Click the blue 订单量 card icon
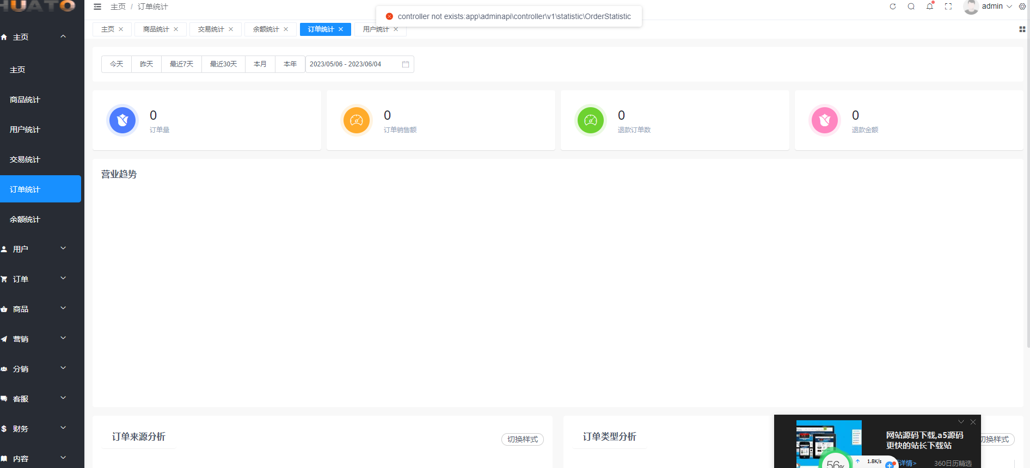This screenshot has width=1030, height=468. pyautogui.click(x=122, y=120)
